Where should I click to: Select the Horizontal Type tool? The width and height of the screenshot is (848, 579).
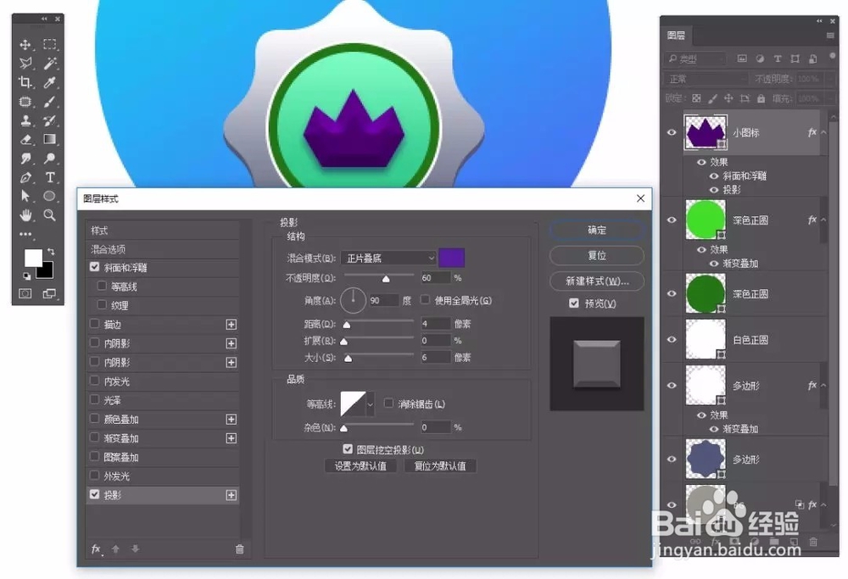point(48,177)
